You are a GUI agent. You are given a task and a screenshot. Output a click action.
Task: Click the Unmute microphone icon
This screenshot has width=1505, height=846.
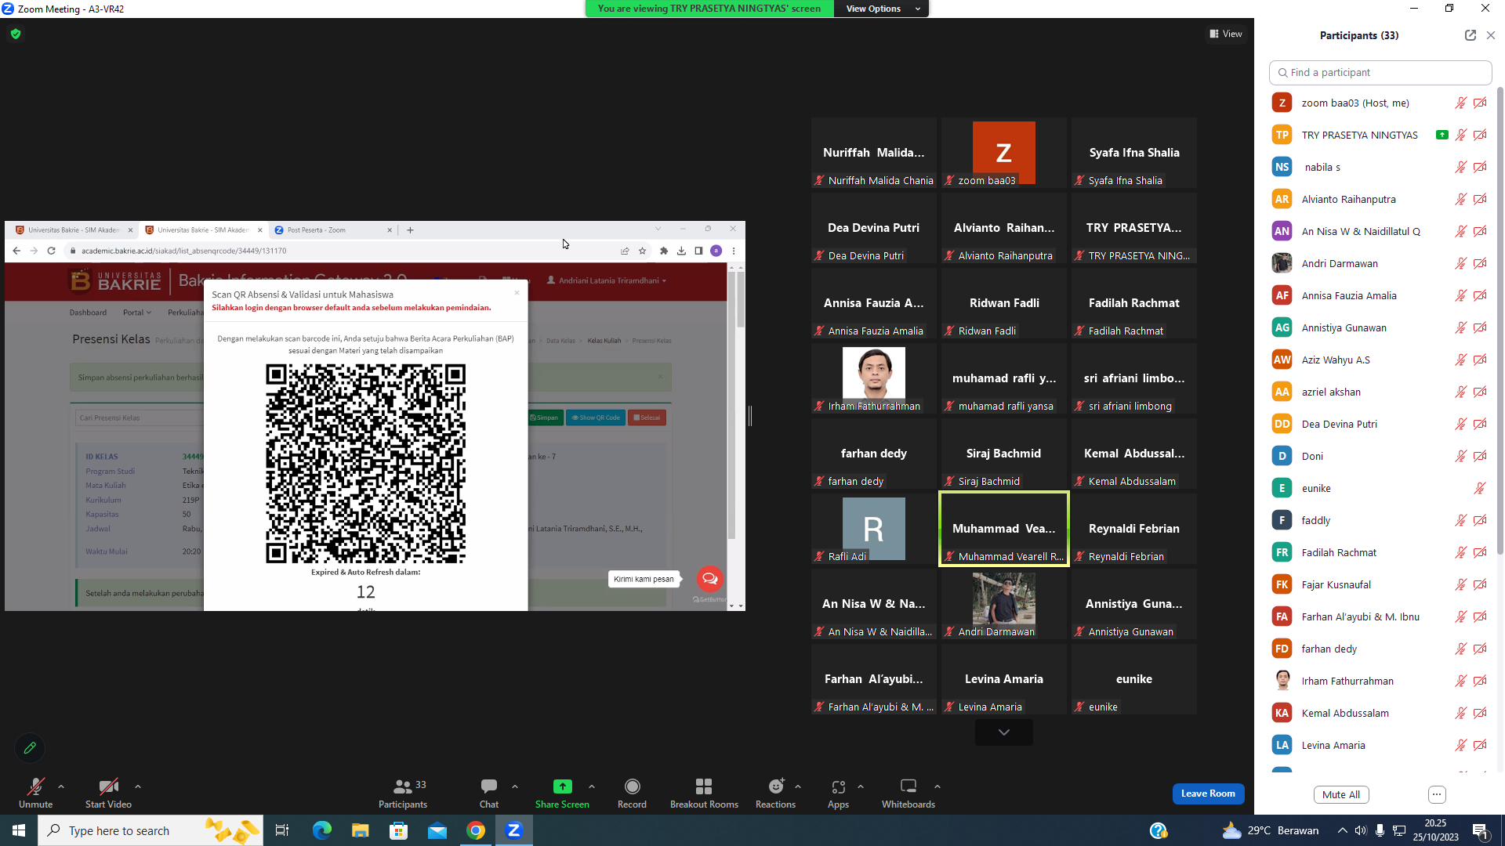36,786
